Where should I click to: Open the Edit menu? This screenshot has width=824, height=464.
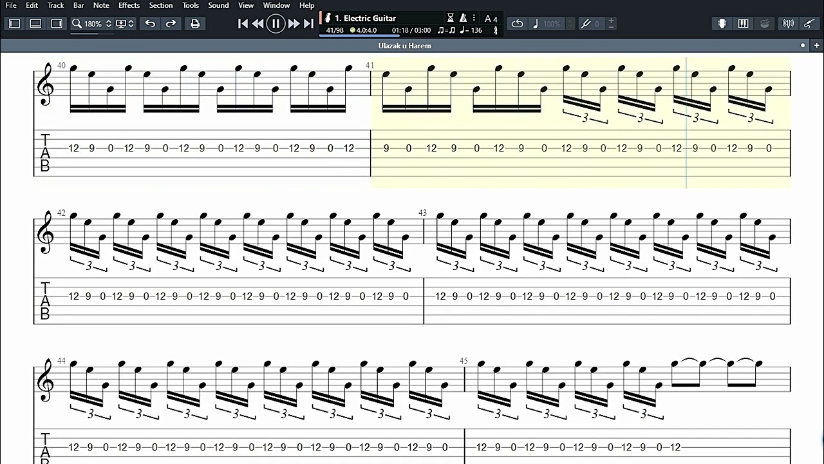(32, 5)
